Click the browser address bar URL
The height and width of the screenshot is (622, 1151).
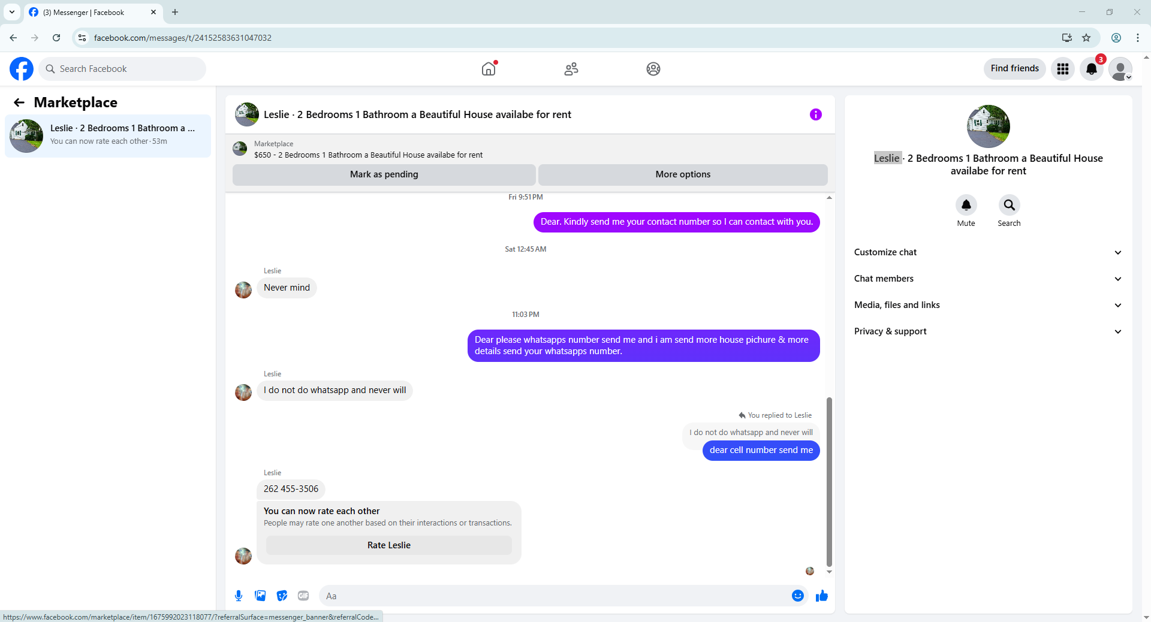183,38
